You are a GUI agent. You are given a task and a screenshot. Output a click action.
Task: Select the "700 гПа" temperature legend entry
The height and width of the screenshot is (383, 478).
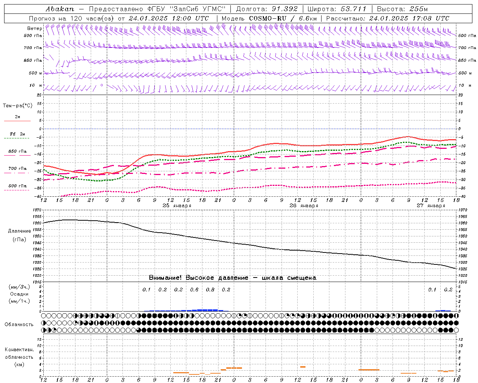[x=17, y=169]
